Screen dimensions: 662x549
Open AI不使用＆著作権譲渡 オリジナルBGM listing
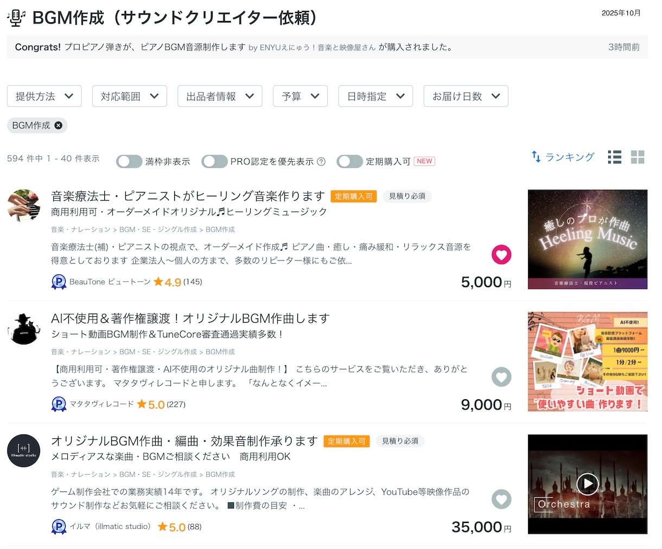190,318
